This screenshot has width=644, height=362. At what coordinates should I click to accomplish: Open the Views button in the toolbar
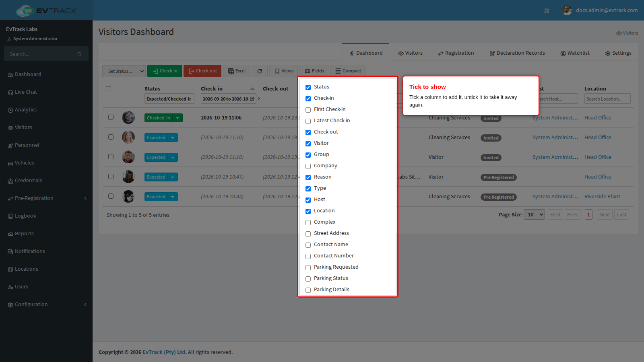(x=284, y=71)
